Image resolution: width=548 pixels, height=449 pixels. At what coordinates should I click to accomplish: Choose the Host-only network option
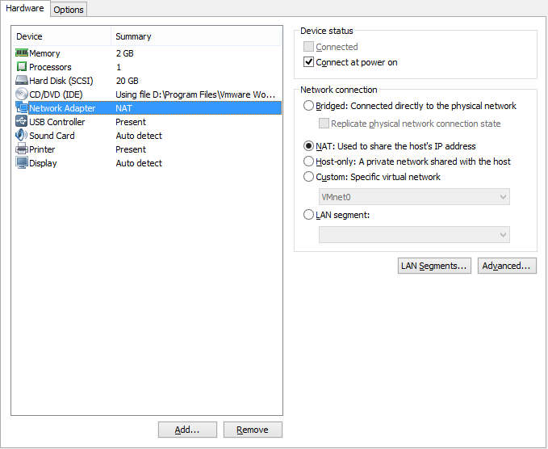pos(308,162)
